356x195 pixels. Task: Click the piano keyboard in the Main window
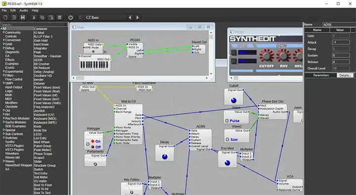coord(95,65)
